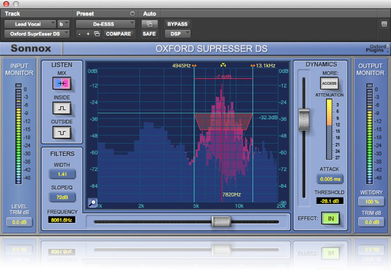391x278 pixels.
Task: Click the SAFE automation button
Action: coord(149,34)
